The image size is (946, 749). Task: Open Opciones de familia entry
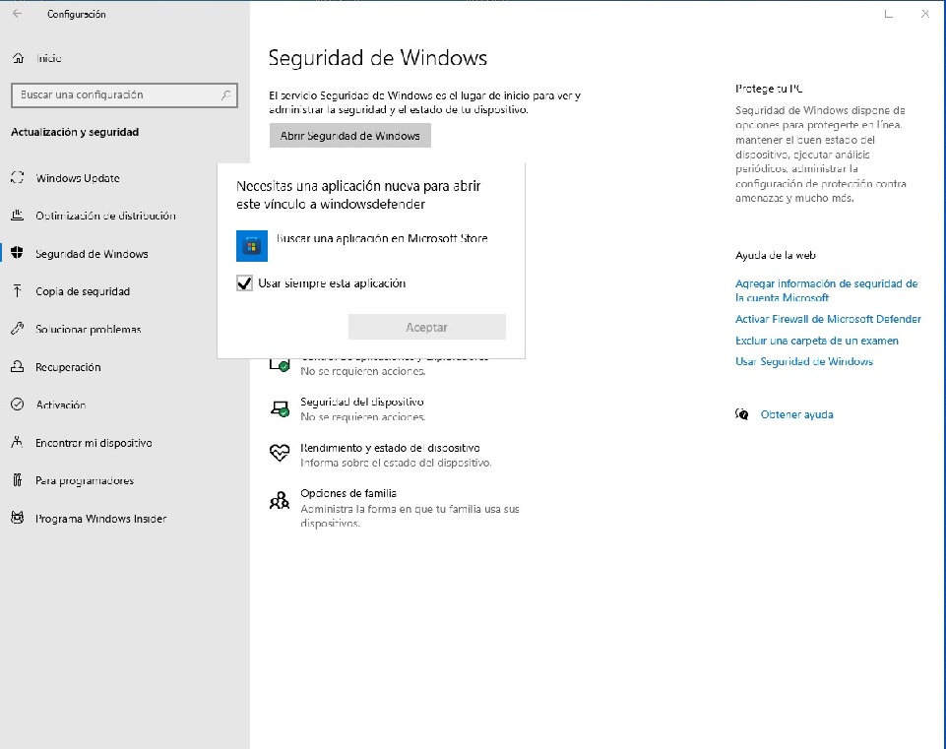coord(394,508)
